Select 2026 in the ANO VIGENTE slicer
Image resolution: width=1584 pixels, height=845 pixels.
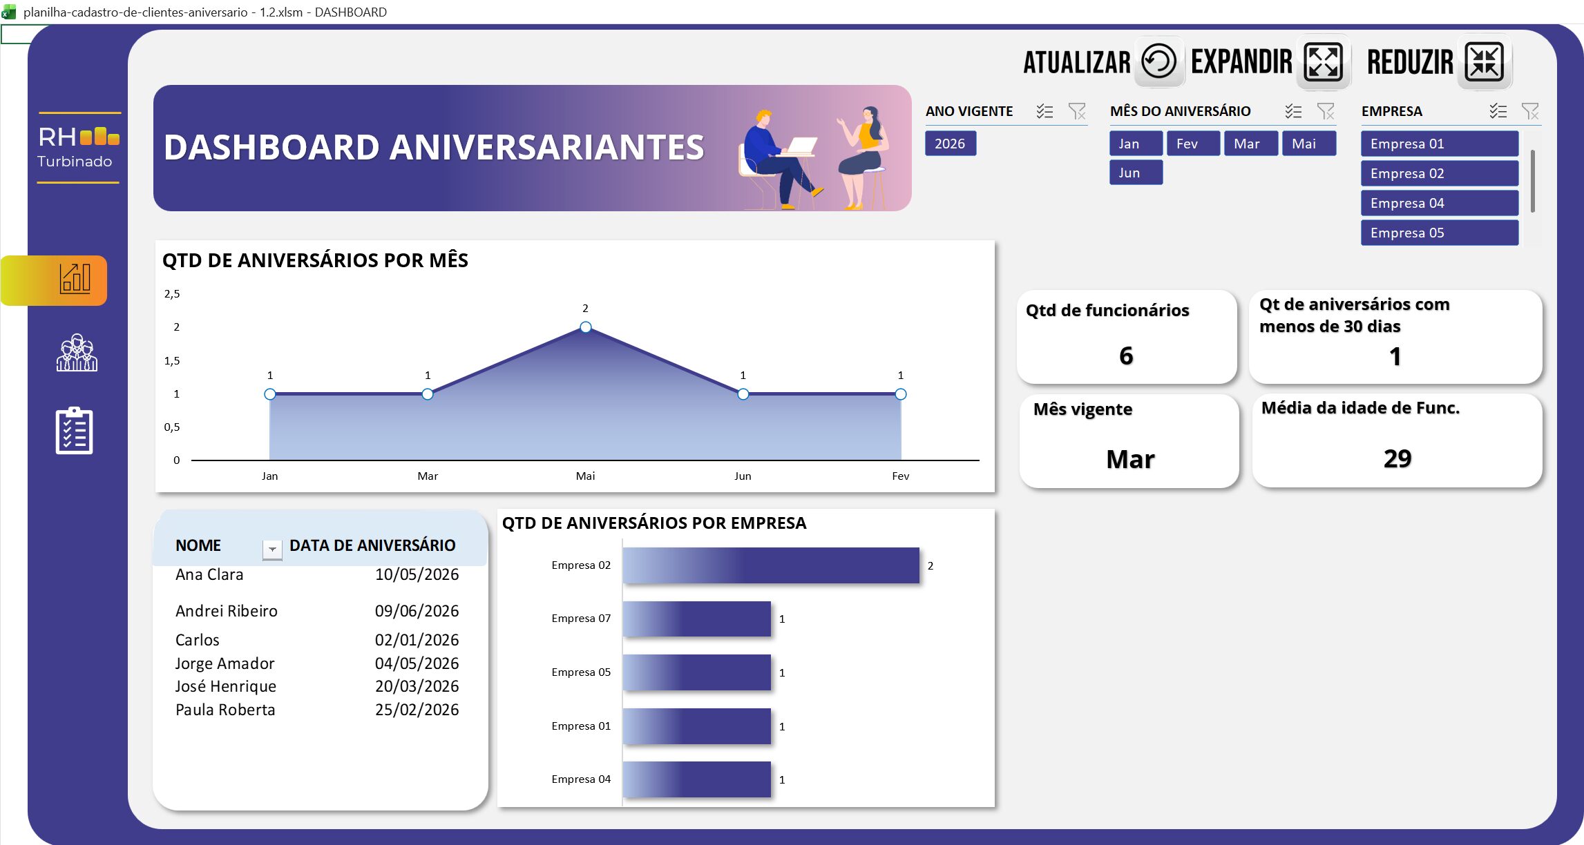[950, 144]
